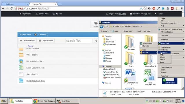
Task: Expand SyncedTool context menu entry
Action: tap(171, 43)
